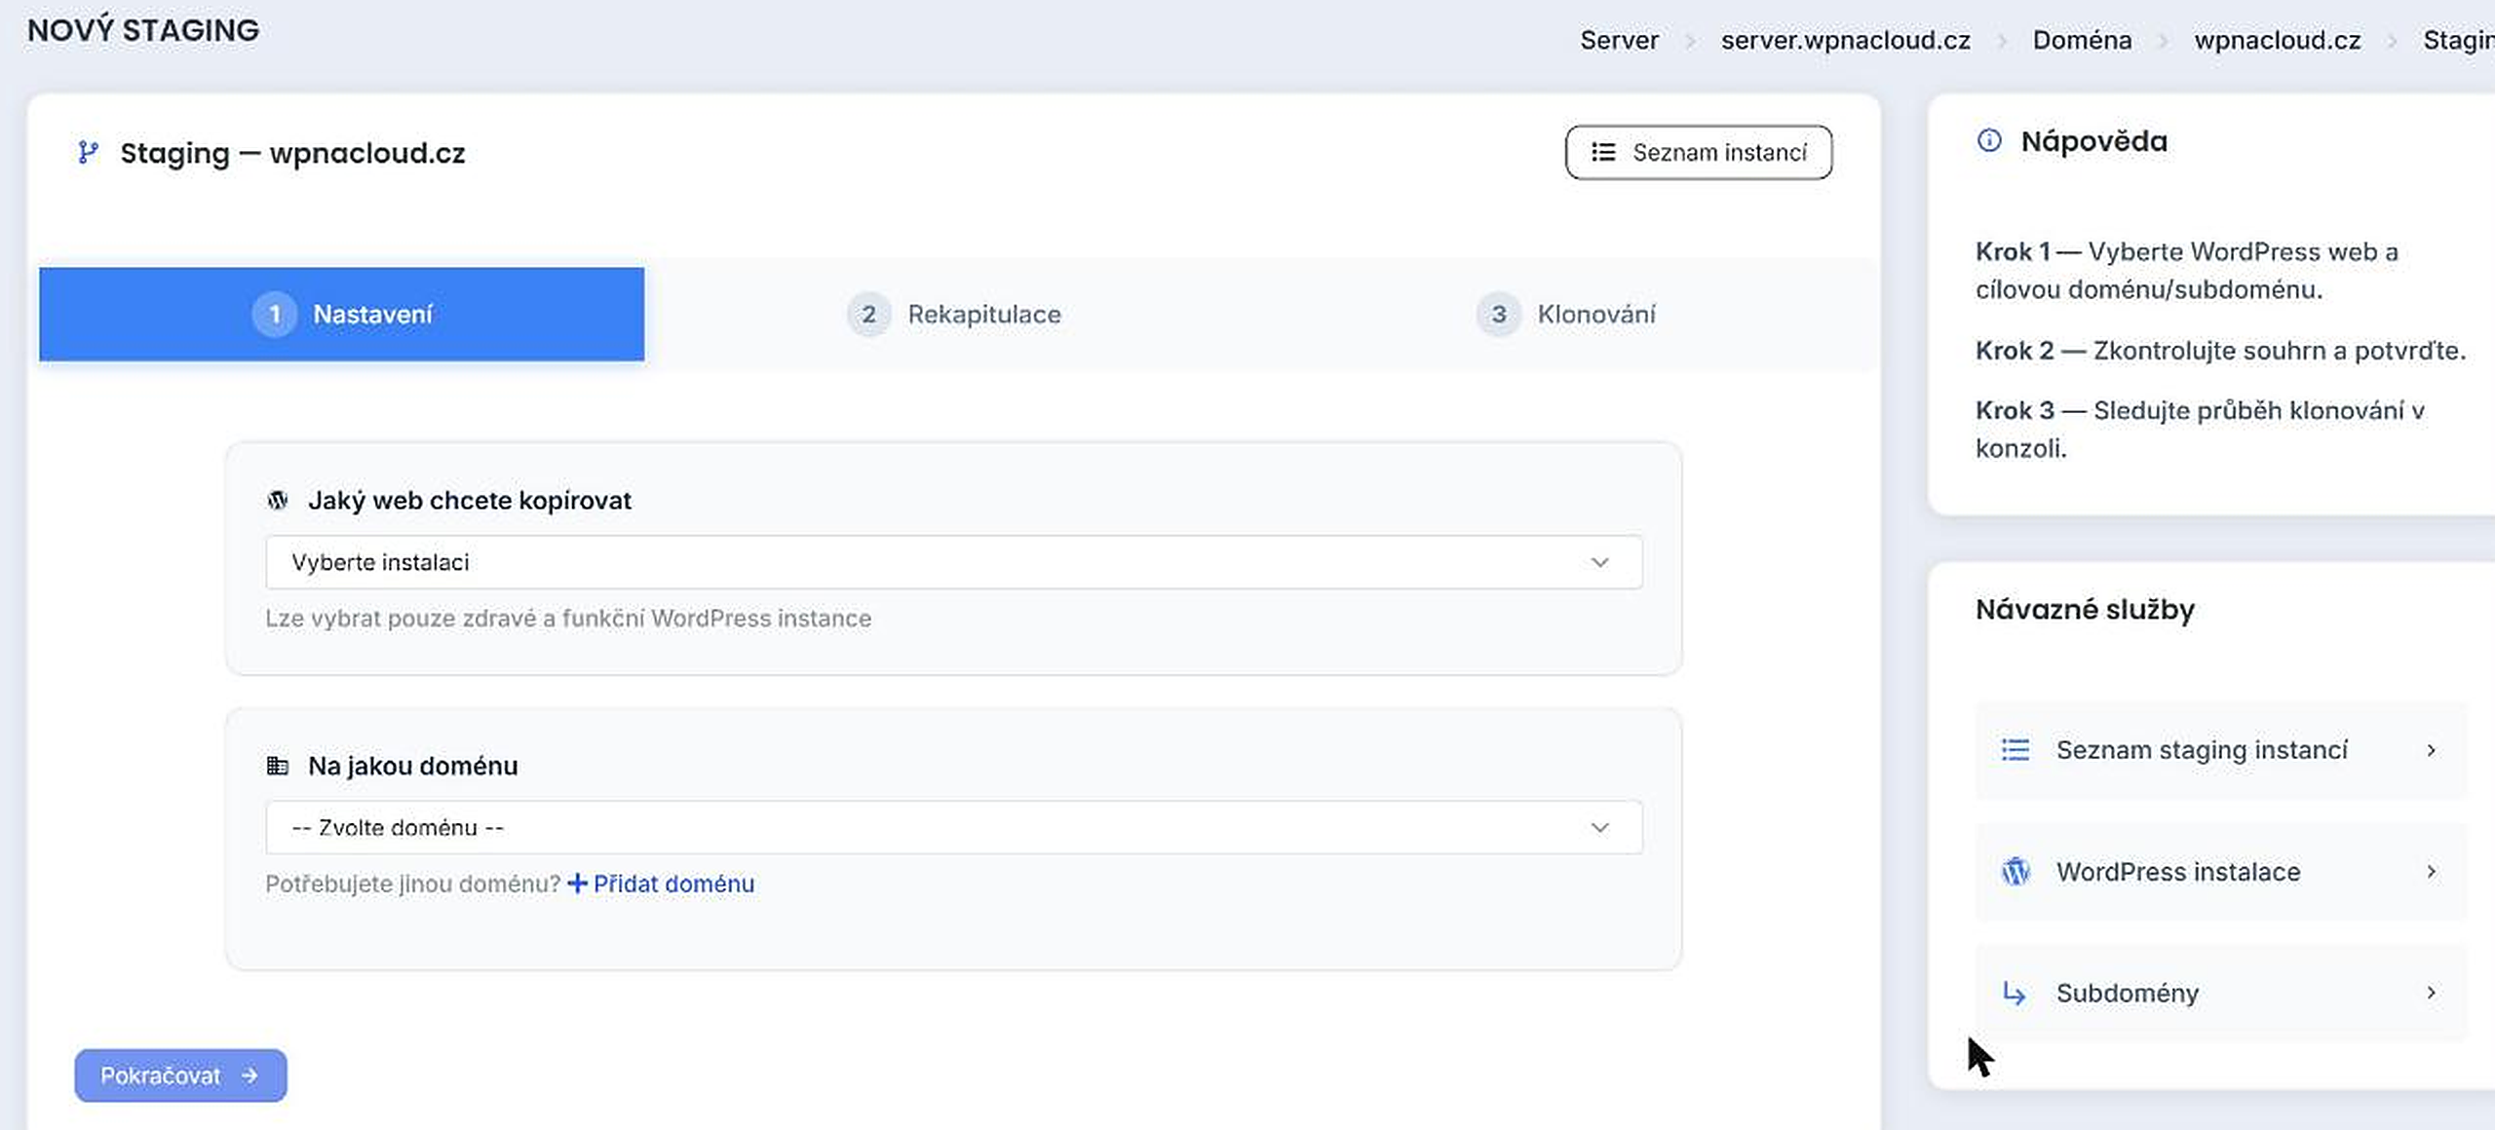Click the NOVÝ STAGING page title
Viewport: 2495px width, 1130px height.
coord(143,30)
